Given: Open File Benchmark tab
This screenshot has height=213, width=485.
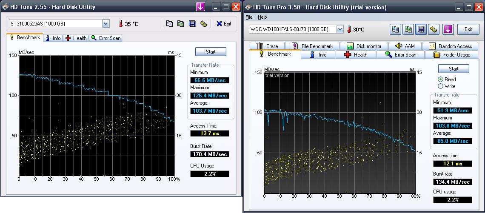Looking at the screenshot, I should pyautogui.click(x=312, y=46).
